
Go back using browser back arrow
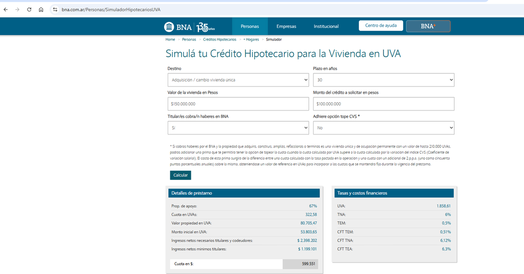[6, 9]
